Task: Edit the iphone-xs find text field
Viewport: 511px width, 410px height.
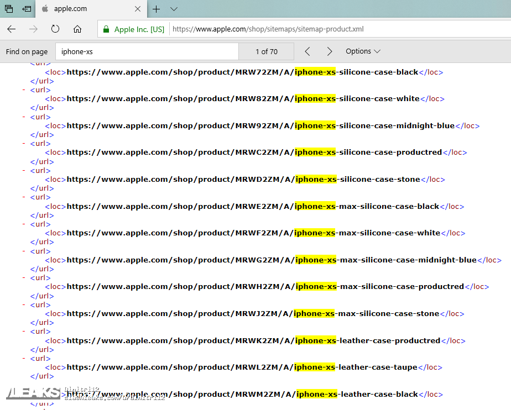Action: 147,51
